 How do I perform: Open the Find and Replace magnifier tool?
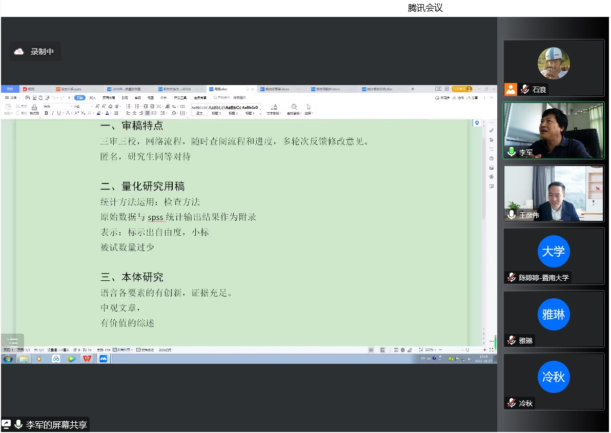pyautogui.click(x=294, y=109)
